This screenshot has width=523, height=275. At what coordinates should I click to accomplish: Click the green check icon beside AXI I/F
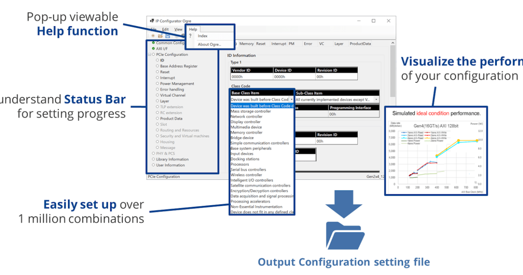153,48
